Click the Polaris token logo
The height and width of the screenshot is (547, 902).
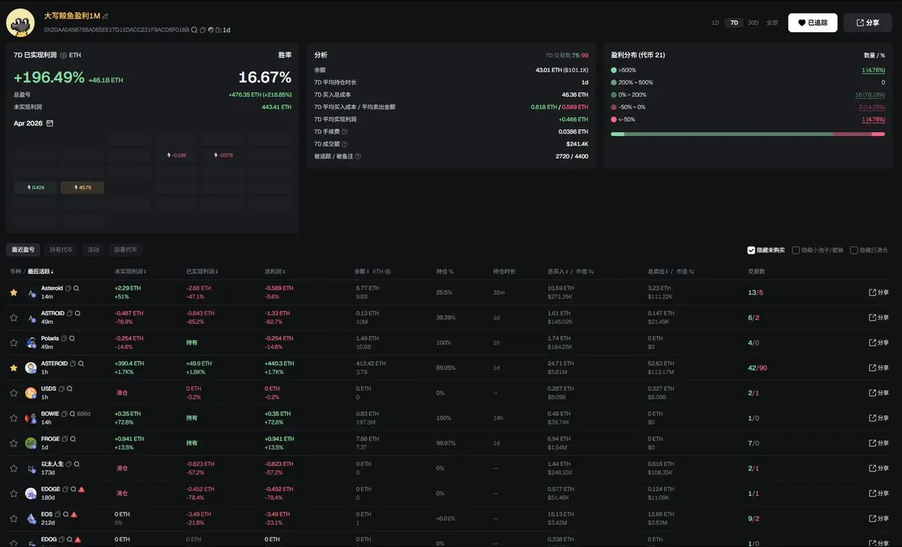tap(31, 343)
